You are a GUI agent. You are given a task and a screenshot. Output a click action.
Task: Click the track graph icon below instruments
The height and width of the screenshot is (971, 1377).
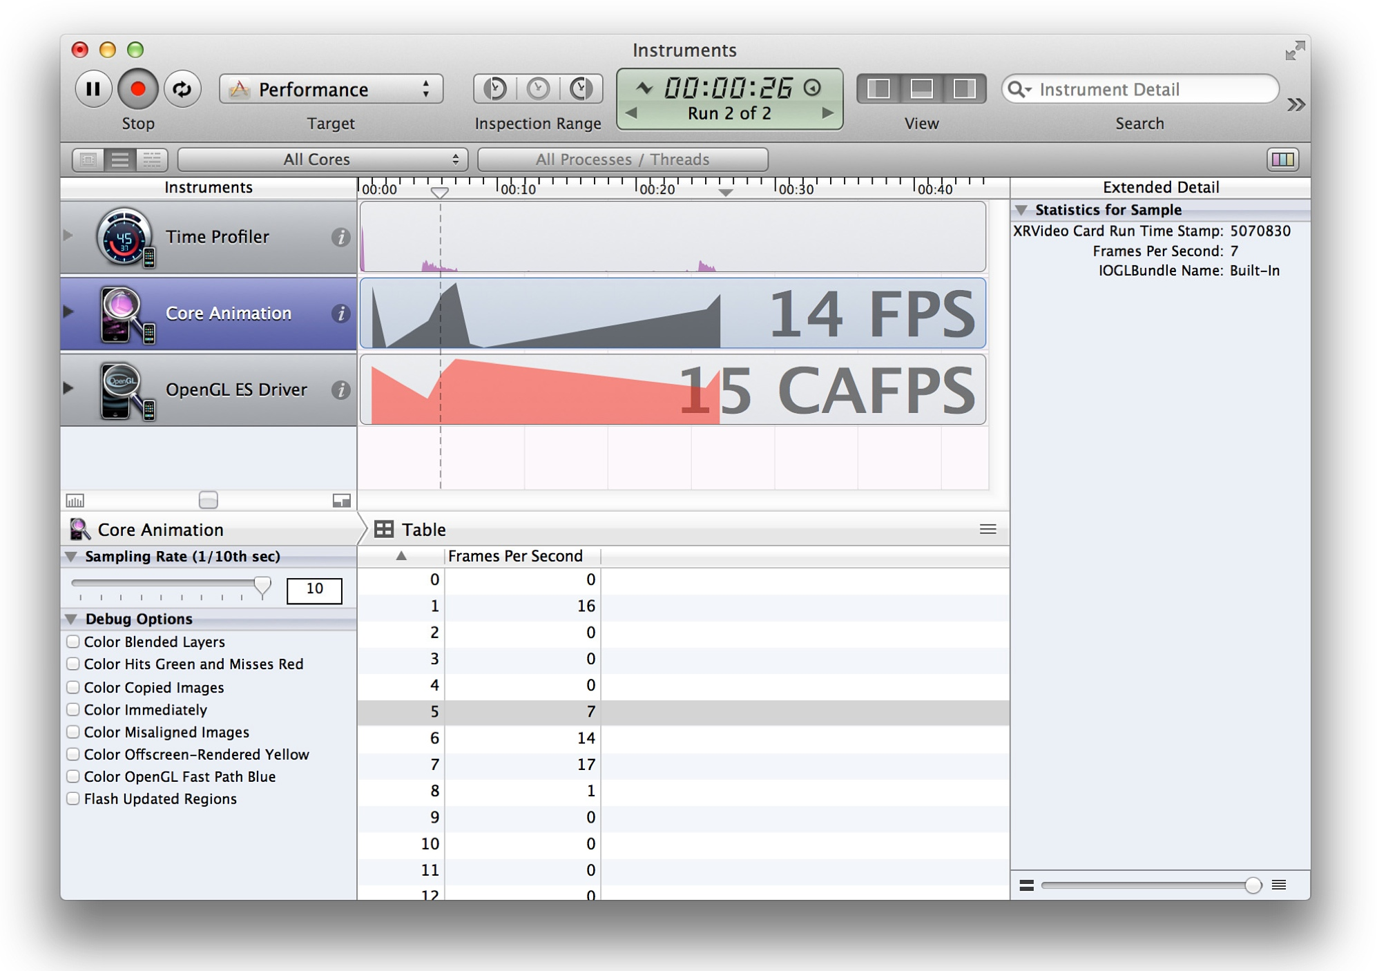[75, 501]
